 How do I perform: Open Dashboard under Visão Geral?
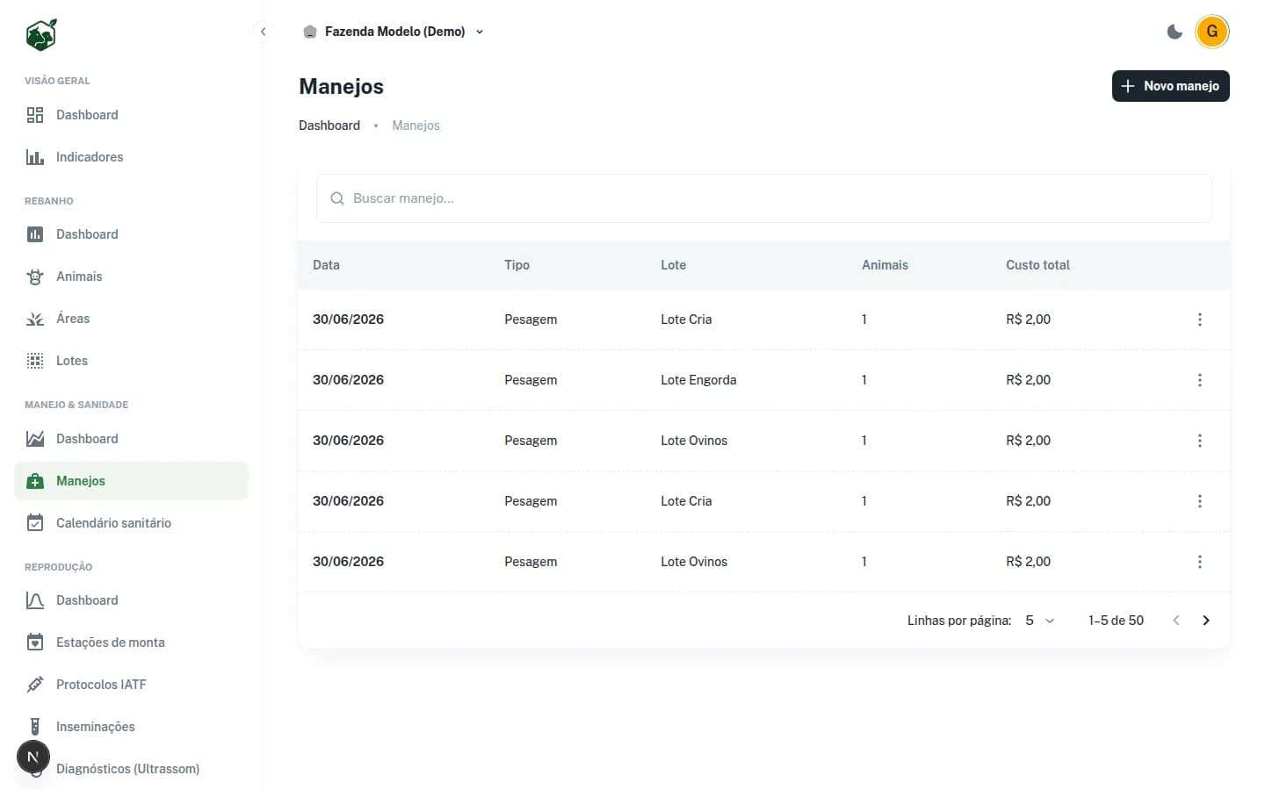click(x=132, y=115)
